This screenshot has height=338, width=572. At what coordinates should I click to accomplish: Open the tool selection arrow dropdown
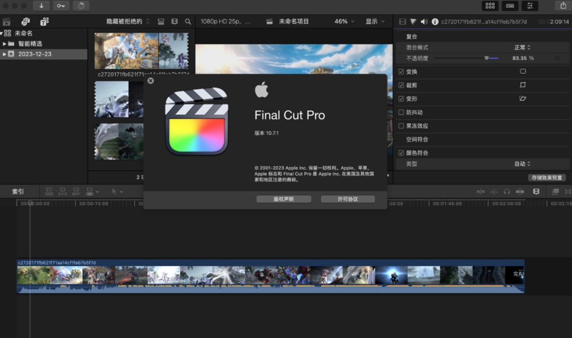pos(117,191)
